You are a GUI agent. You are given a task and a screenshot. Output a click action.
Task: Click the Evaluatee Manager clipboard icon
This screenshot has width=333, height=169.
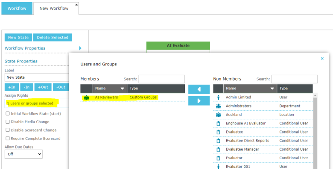point(218,149)
